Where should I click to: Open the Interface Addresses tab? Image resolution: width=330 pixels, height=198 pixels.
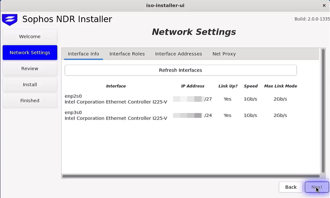tap(178, 54)
